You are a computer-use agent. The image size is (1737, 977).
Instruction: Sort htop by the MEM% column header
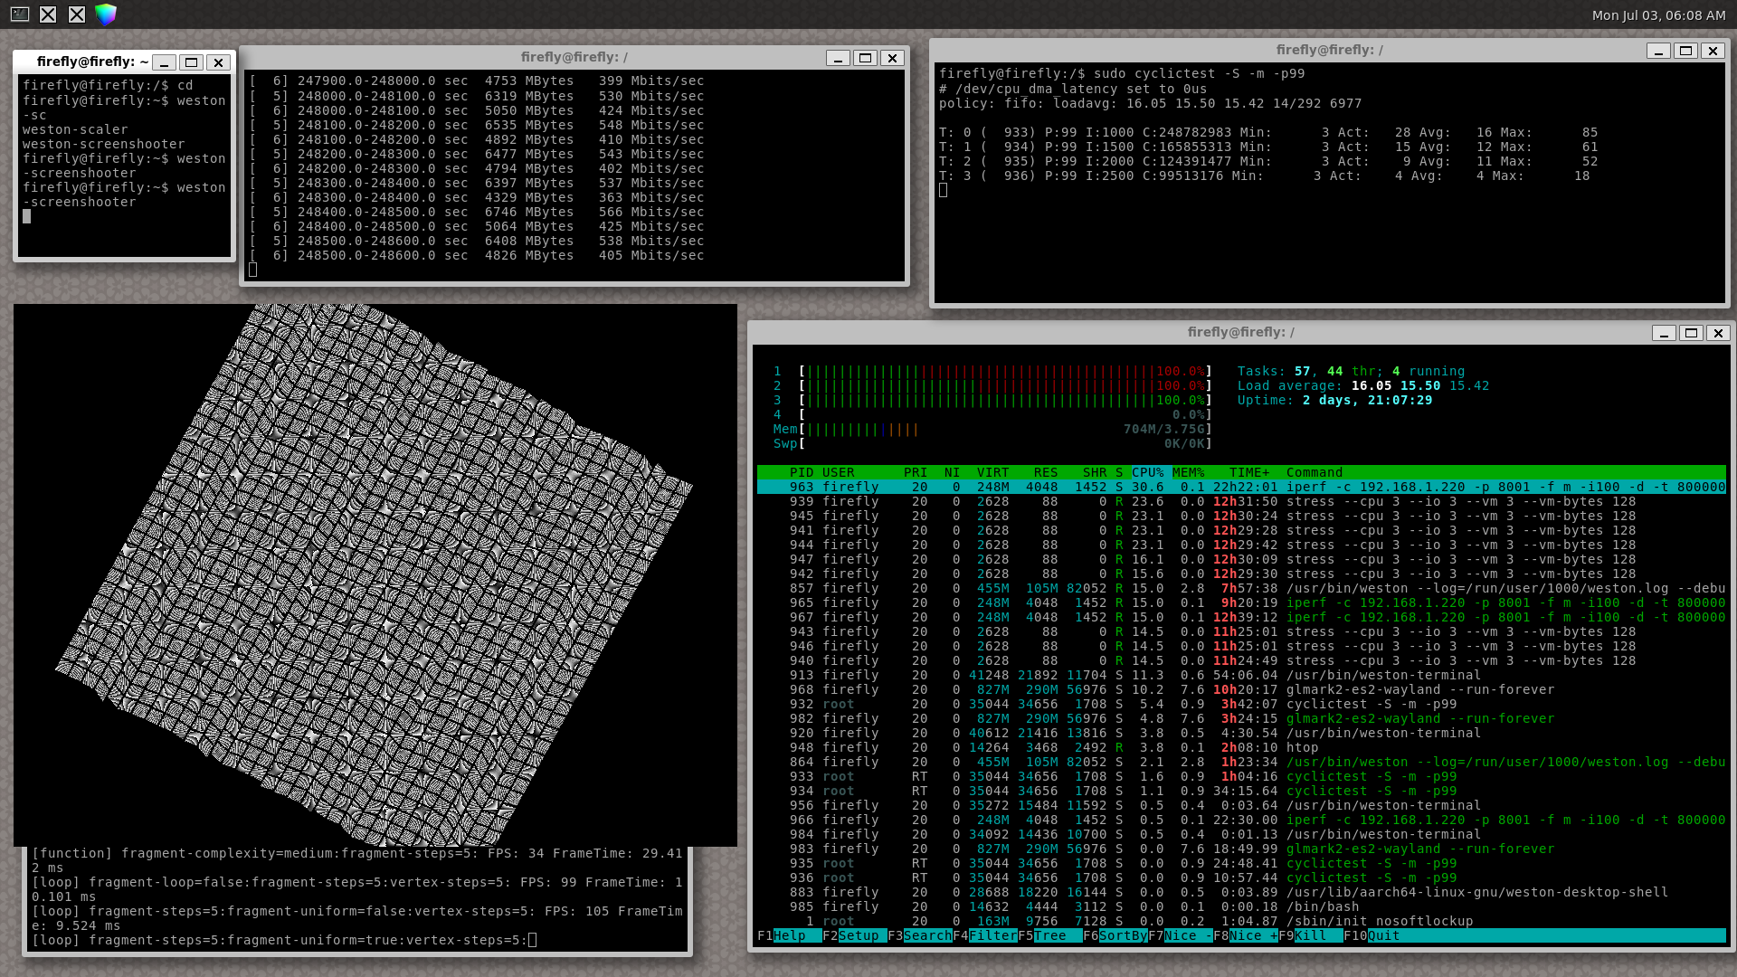pos(1188,472)
